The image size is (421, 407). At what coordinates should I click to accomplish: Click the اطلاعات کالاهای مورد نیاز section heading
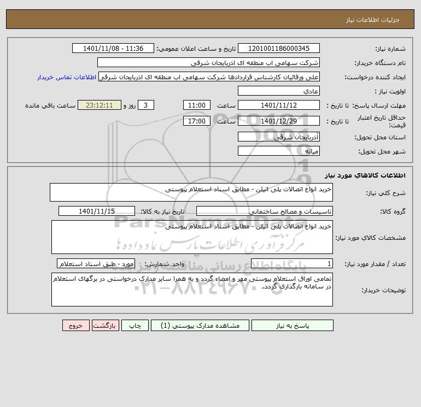(365, 175)
